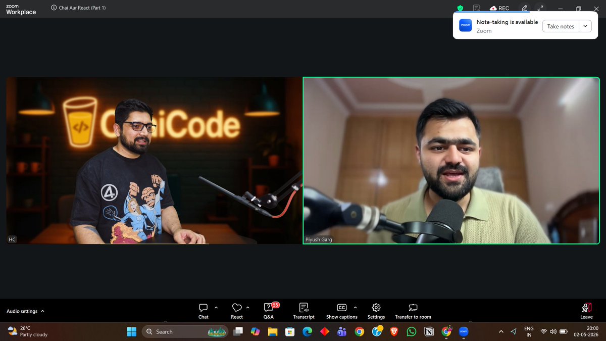Open Windows Start menu
This screenshot has height=341, width=606.
click(x=132, y=331)
